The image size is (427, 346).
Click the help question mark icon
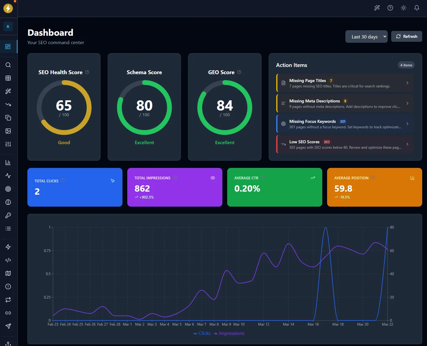click(x=390, y=8)
